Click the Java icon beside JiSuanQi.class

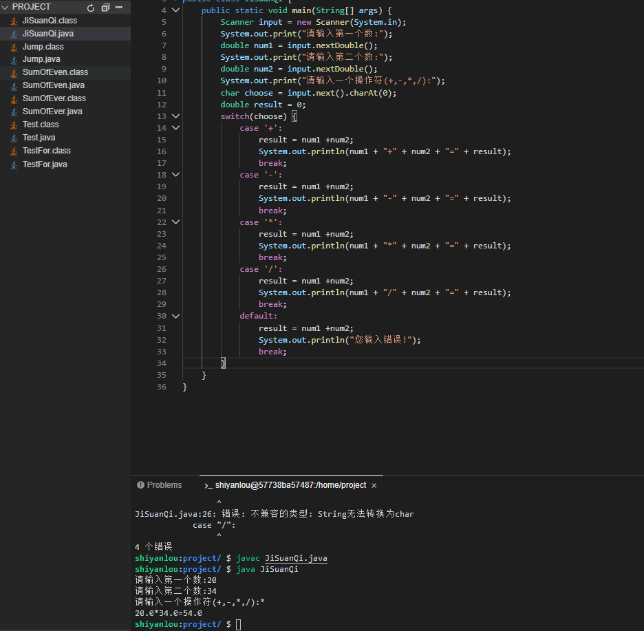click(x=14, y=21)
